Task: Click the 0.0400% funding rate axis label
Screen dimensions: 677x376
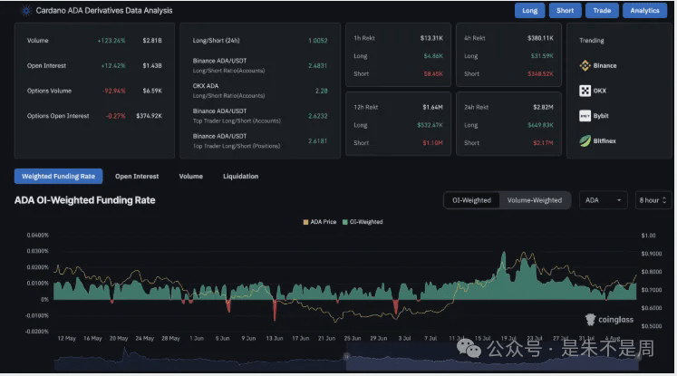Action: [x=37, y=236]
